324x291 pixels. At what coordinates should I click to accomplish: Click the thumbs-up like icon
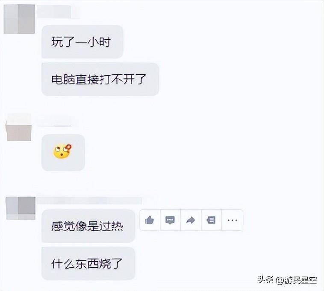(150, 220)
